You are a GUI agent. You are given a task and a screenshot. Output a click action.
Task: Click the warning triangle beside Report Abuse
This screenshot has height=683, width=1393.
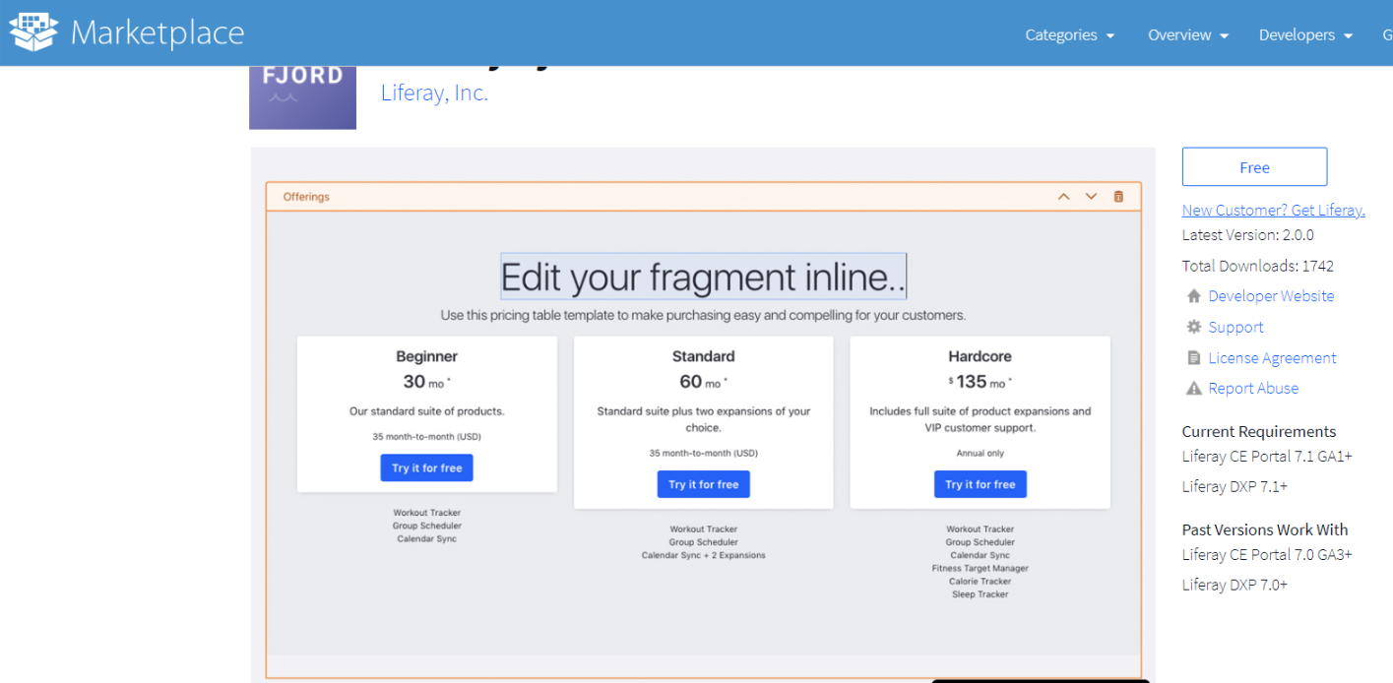point(1194,389)
